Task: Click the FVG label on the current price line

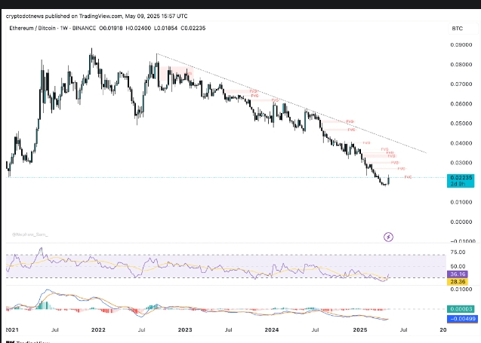Action: [408, 177]
